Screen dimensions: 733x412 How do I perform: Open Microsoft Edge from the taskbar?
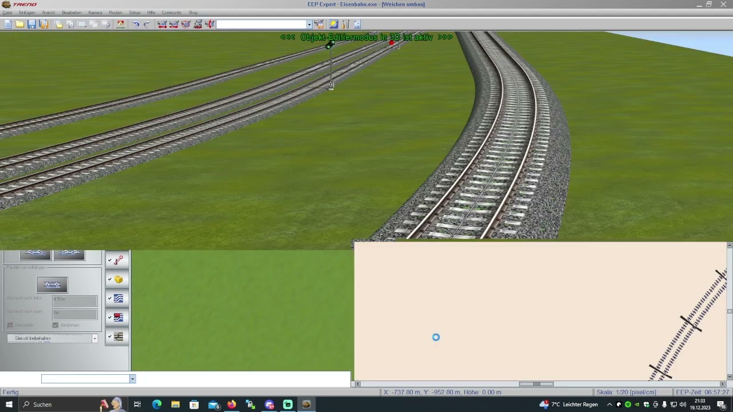157,405
